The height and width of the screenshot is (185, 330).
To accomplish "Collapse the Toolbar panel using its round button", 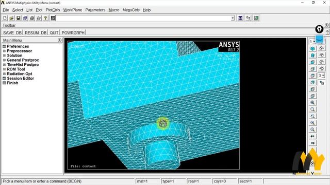I will click(326, 25).
